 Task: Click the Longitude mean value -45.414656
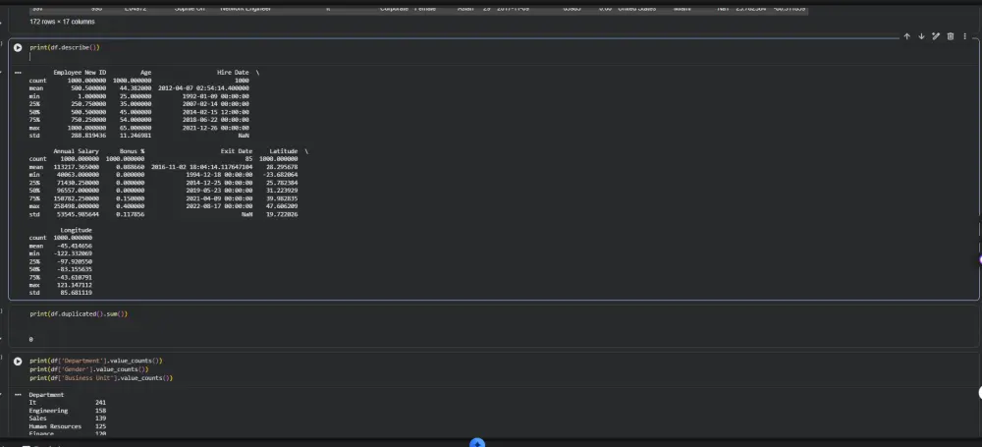pos(74,246)
